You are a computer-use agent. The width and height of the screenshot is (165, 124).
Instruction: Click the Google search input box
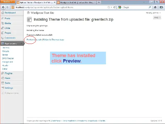click(136, 7)
